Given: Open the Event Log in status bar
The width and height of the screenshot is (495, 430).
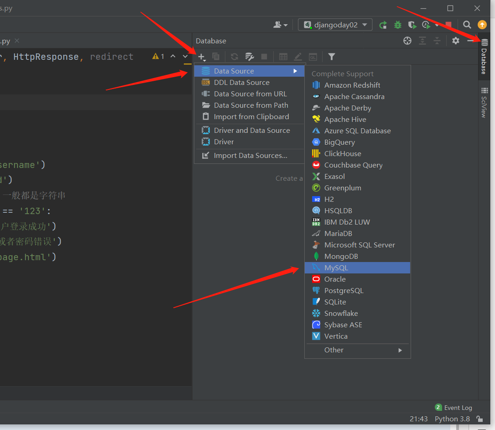Looking at the screenshot, I should click(453, 408).
